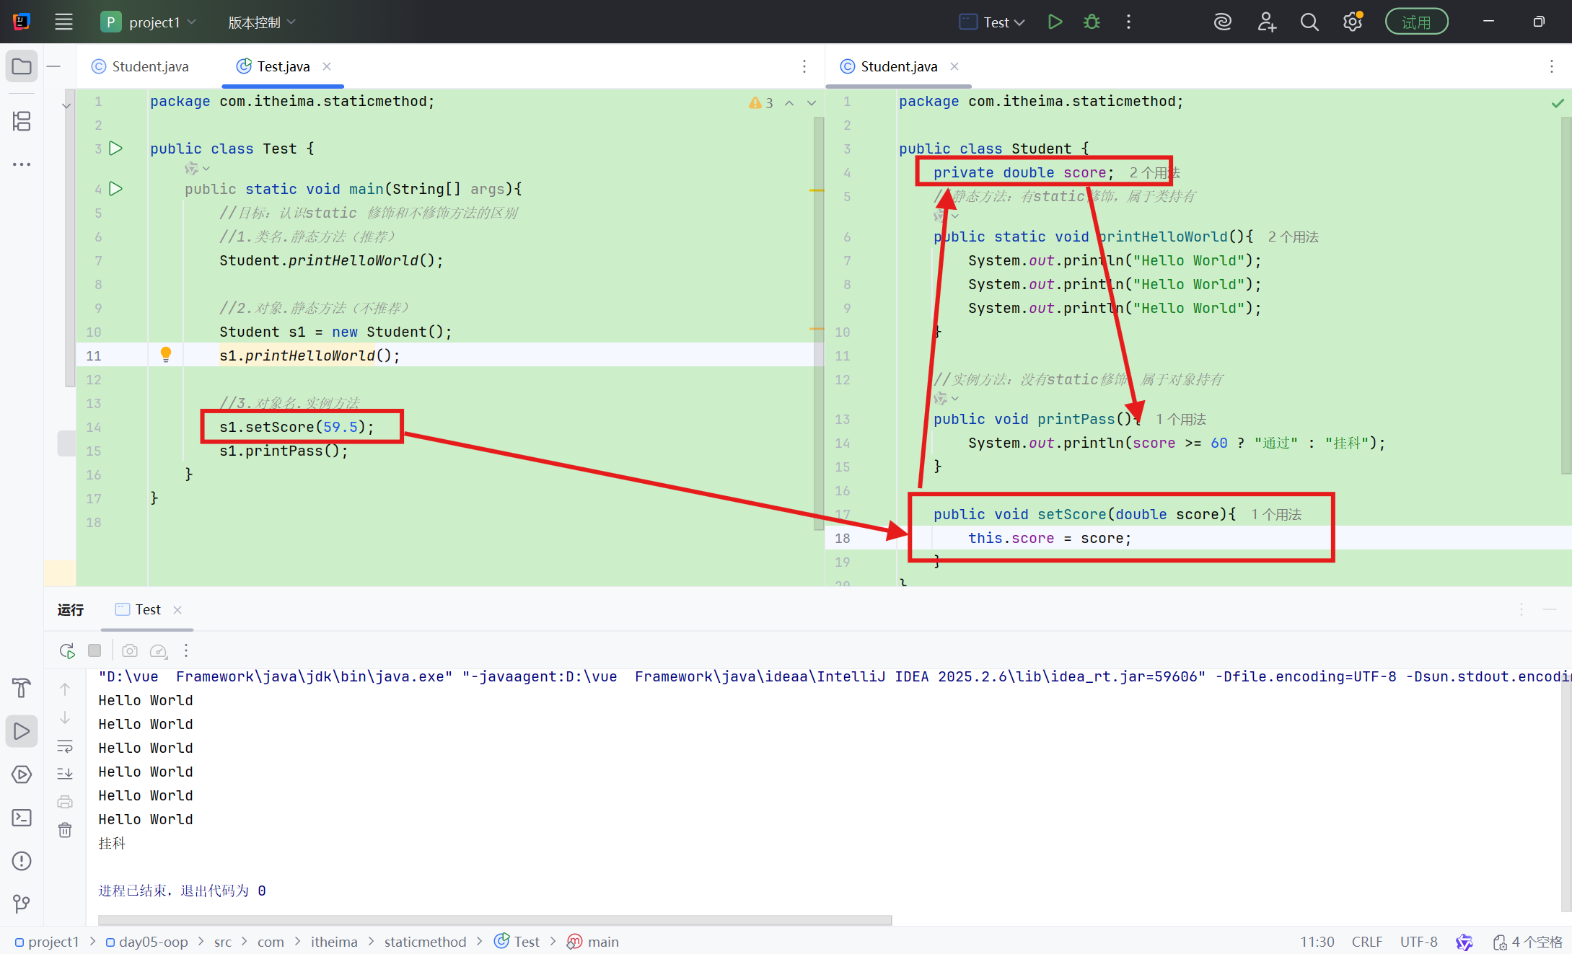Toggle the Project tool window folder icon
1572x954 pixels.
click(x=22, y=66)
